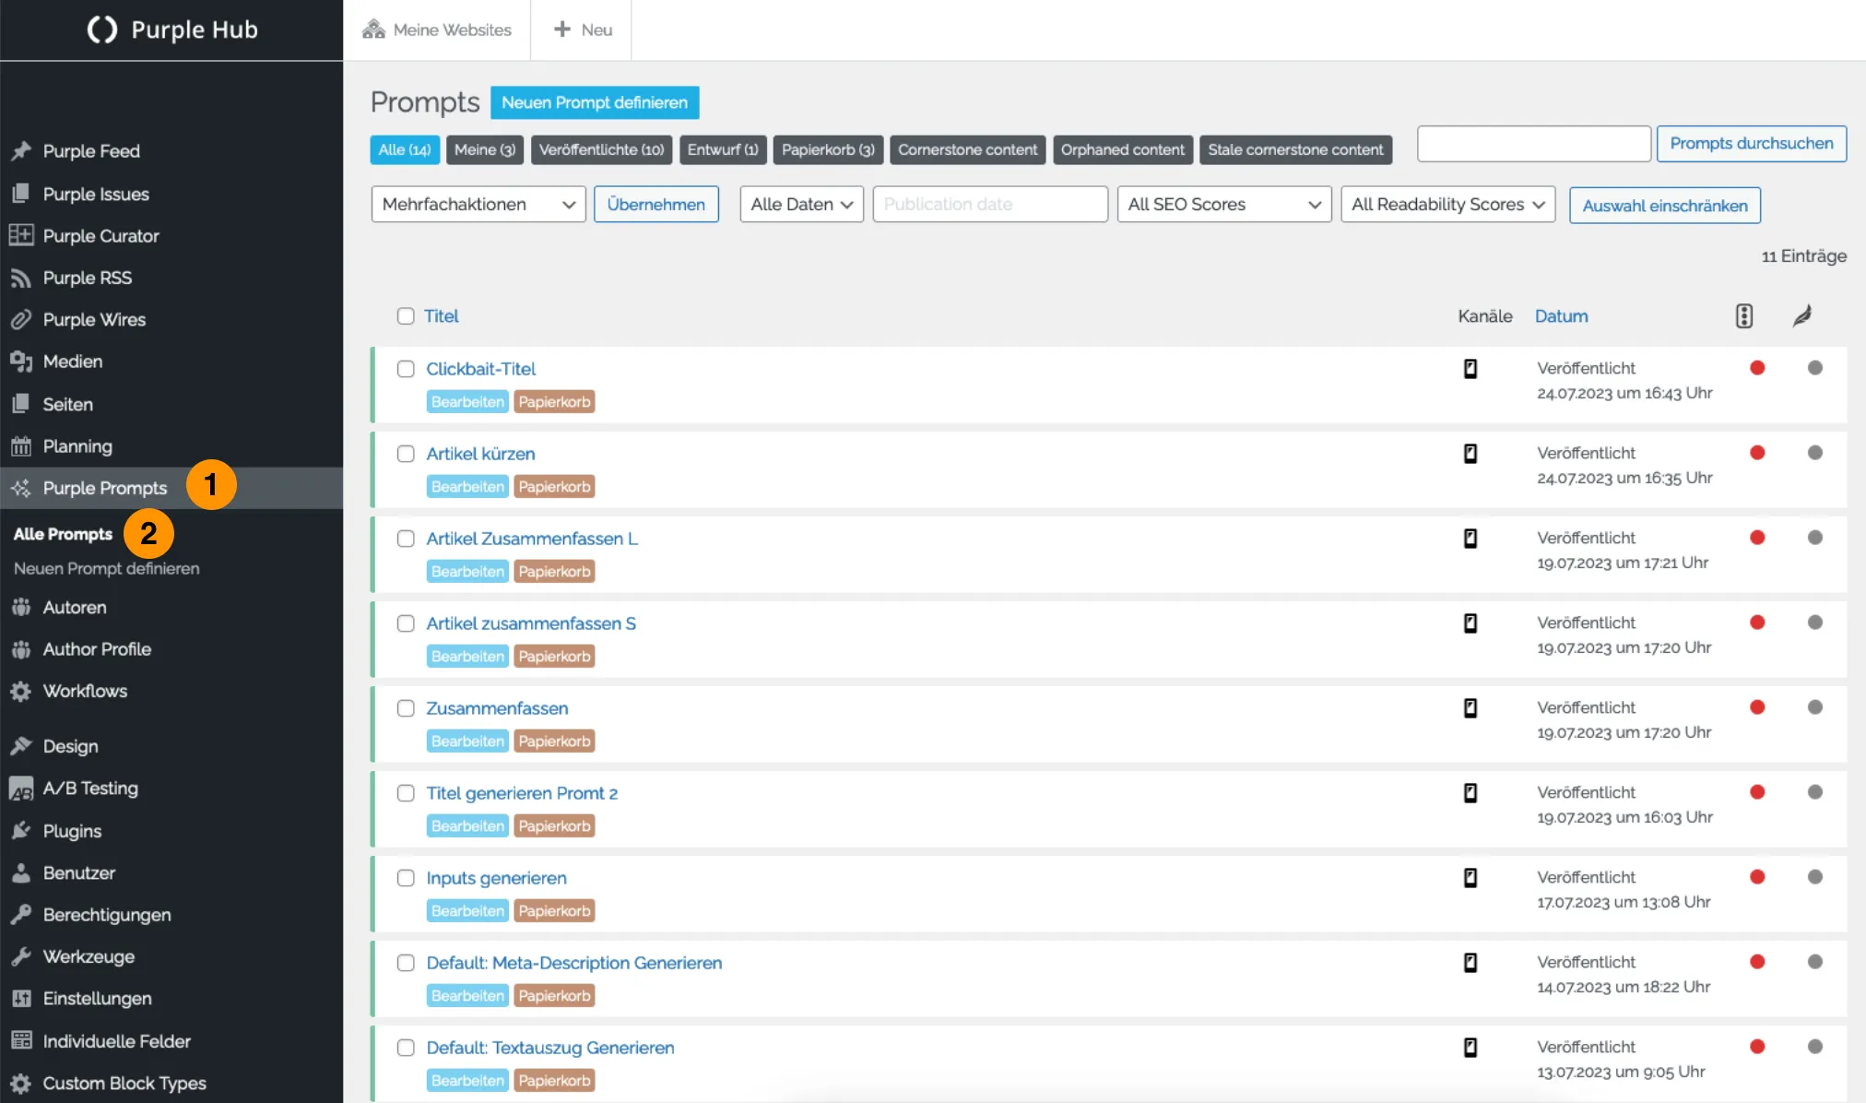Screen dimensions: 1866x1103
Task: Click the Custom Block Types gear icon
Action: coord(21,1083)
